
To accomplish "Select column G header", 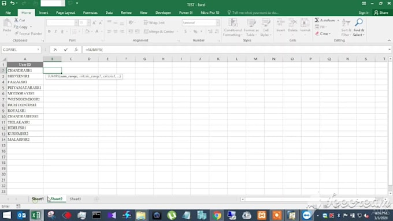I will tap(144, 59).
